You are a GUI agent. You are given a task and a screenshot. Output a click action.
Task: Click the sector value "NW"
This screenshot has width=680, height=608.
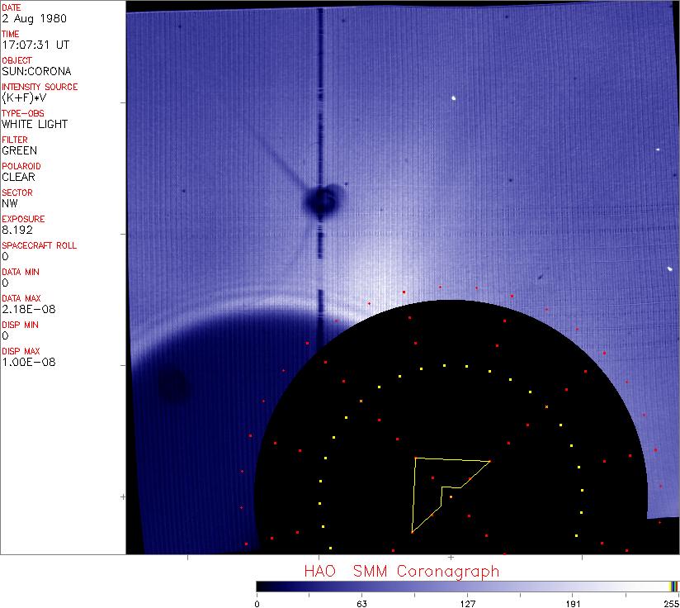click(x=10, y=203)
